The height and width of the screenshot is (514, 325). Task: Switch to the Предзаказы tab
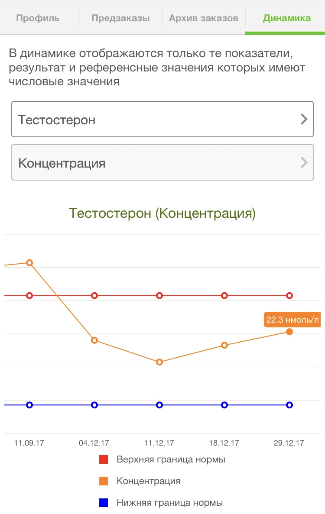[x=121, y=18]
